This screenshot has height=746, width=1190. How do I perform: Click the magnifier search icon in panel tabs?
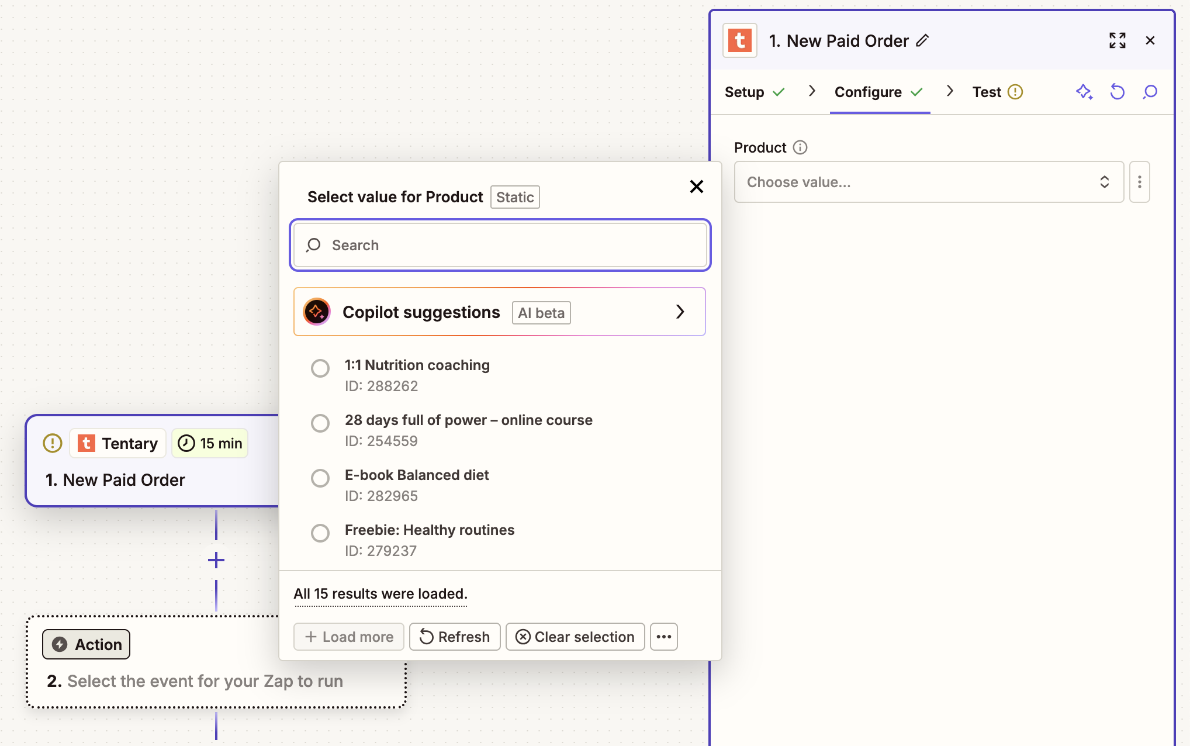pos(1150,92)
